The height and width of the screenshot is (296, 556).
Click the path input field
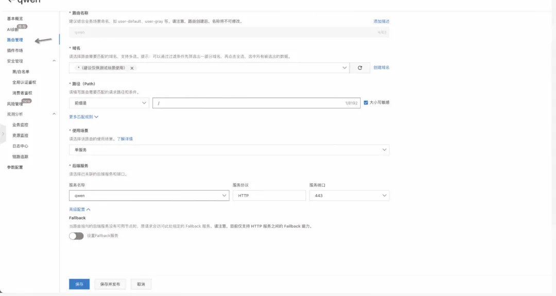pyautogui.click(x=256, y=103)
